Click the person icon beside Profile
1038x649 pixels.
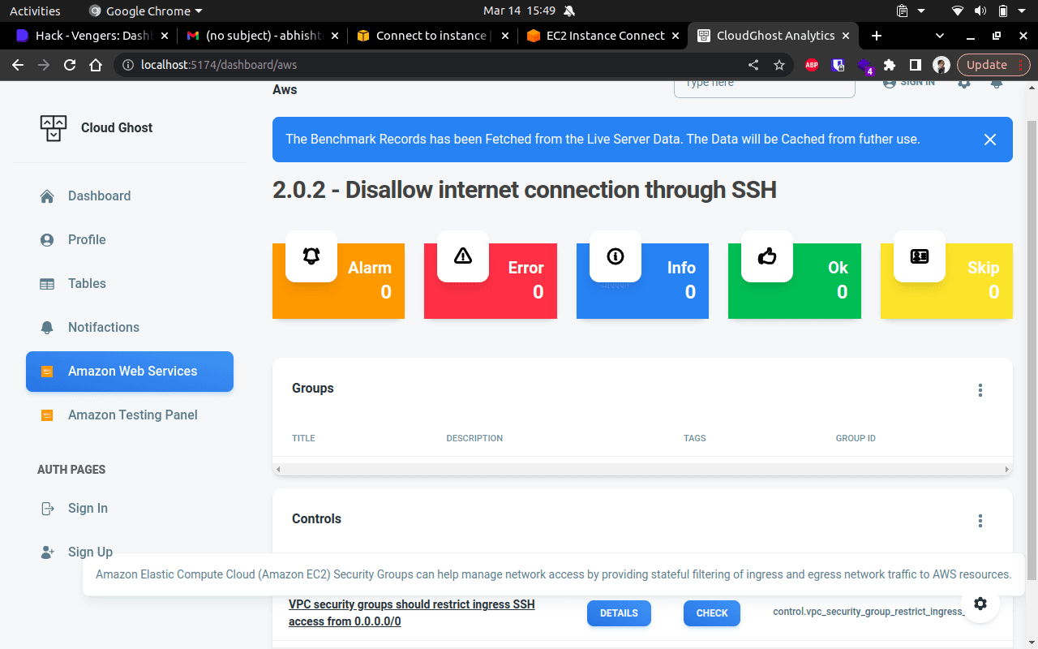tap(47, 240)
